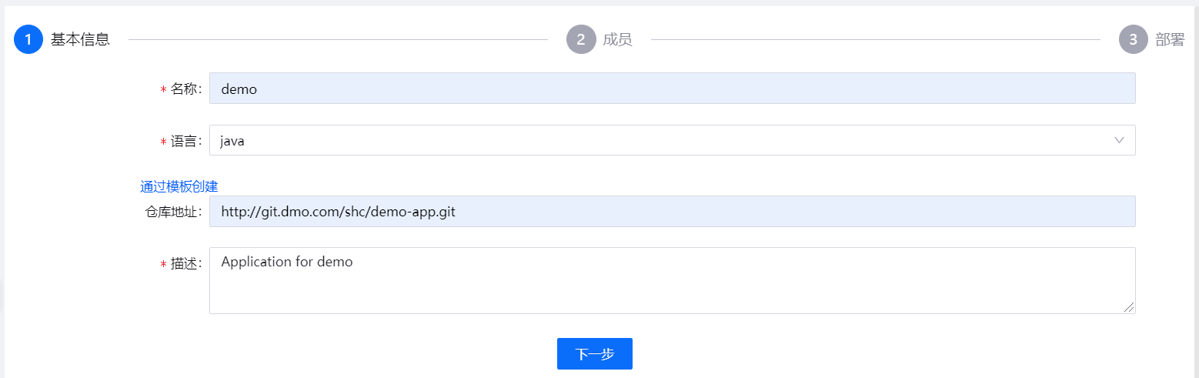Screen dimensions: 1199x378
Task: Click the 仓库地址 field label
Action: point(173,212)
